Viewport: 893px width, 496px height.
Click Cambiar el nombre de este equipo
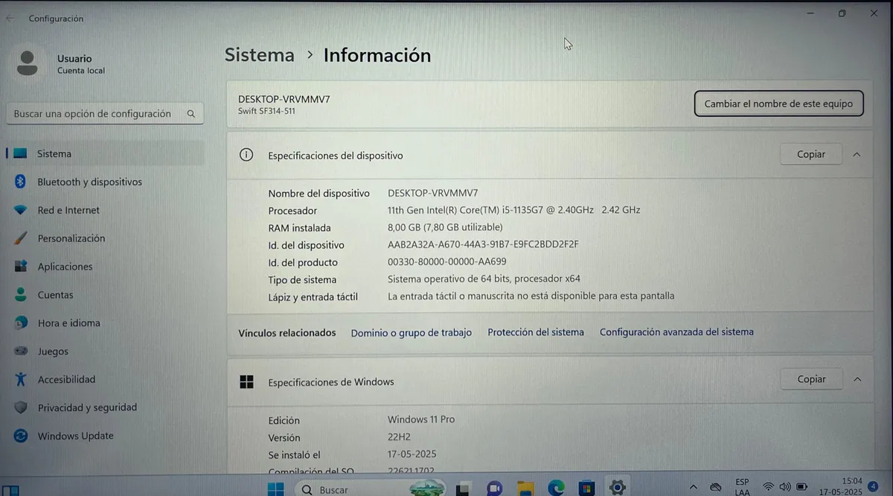(778, 104)
